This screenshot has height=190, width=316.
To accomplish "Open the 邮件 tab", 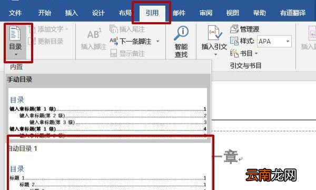I will (179, 13).
